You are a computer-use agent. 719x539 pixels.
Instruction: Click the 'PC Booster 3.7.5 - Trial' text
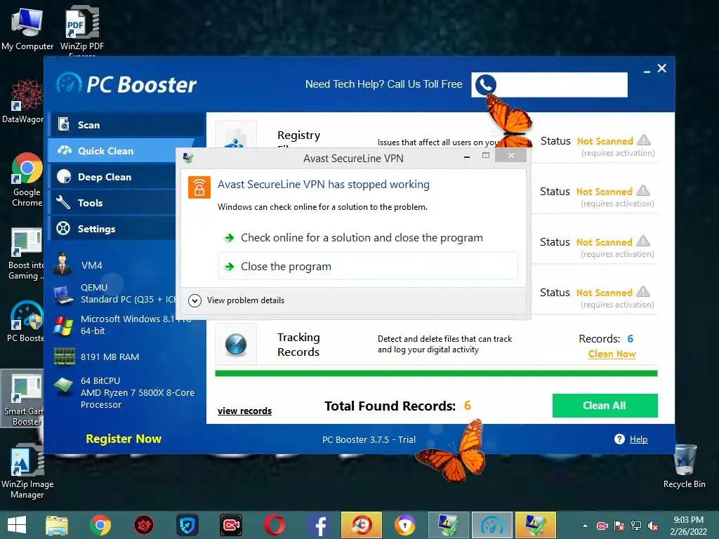click(x=369, y=439)
